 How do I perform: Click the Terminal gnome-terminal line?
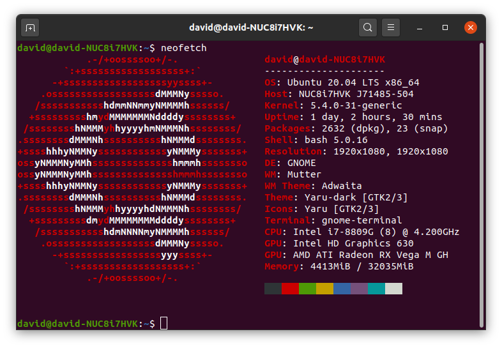click(x=333, y=221)
